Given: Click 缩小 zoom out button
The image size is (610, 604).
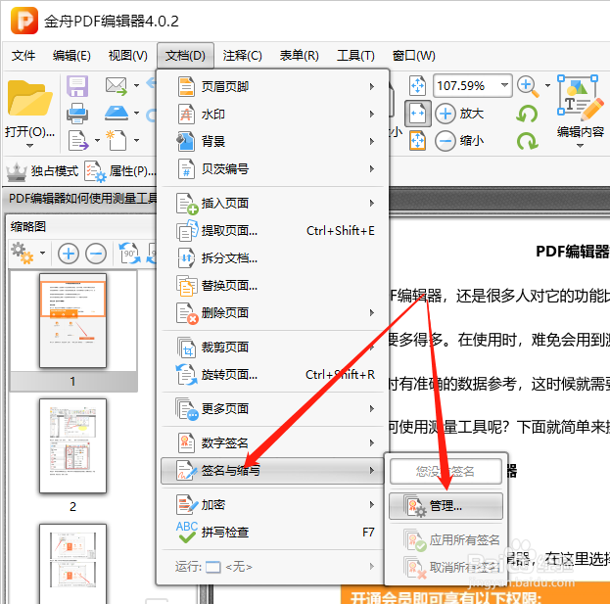Looking at the screenshot, I should tap(459, 140).
